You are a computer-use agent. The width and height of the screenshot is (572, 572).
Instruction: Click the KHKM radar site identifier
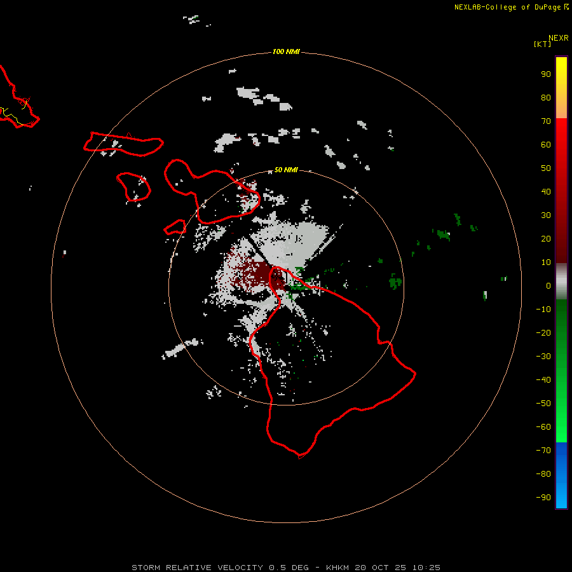point(339,568)
